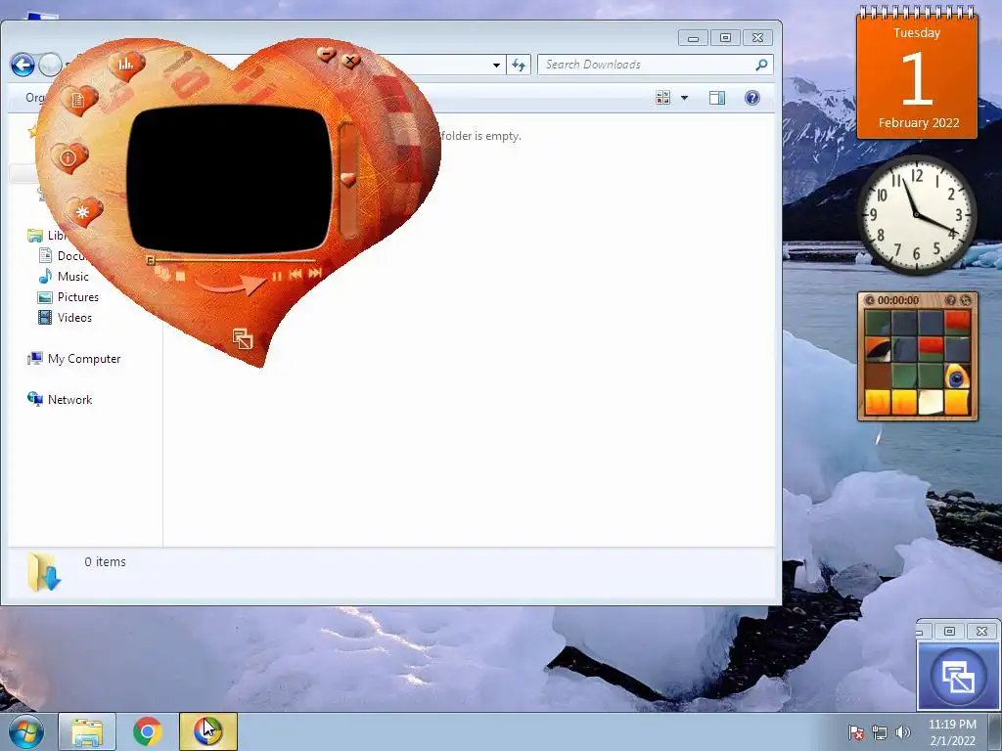Click the info heart button in player
The image size is (1002, 751).
(x=68, y=157)
